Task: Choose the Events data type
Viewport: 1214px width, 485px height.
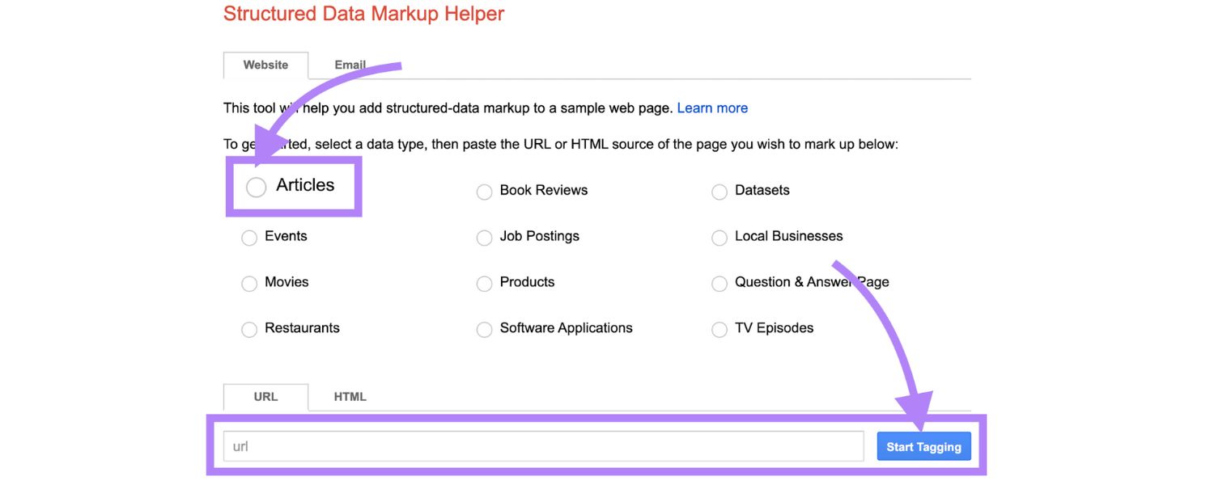Action: 249,238
